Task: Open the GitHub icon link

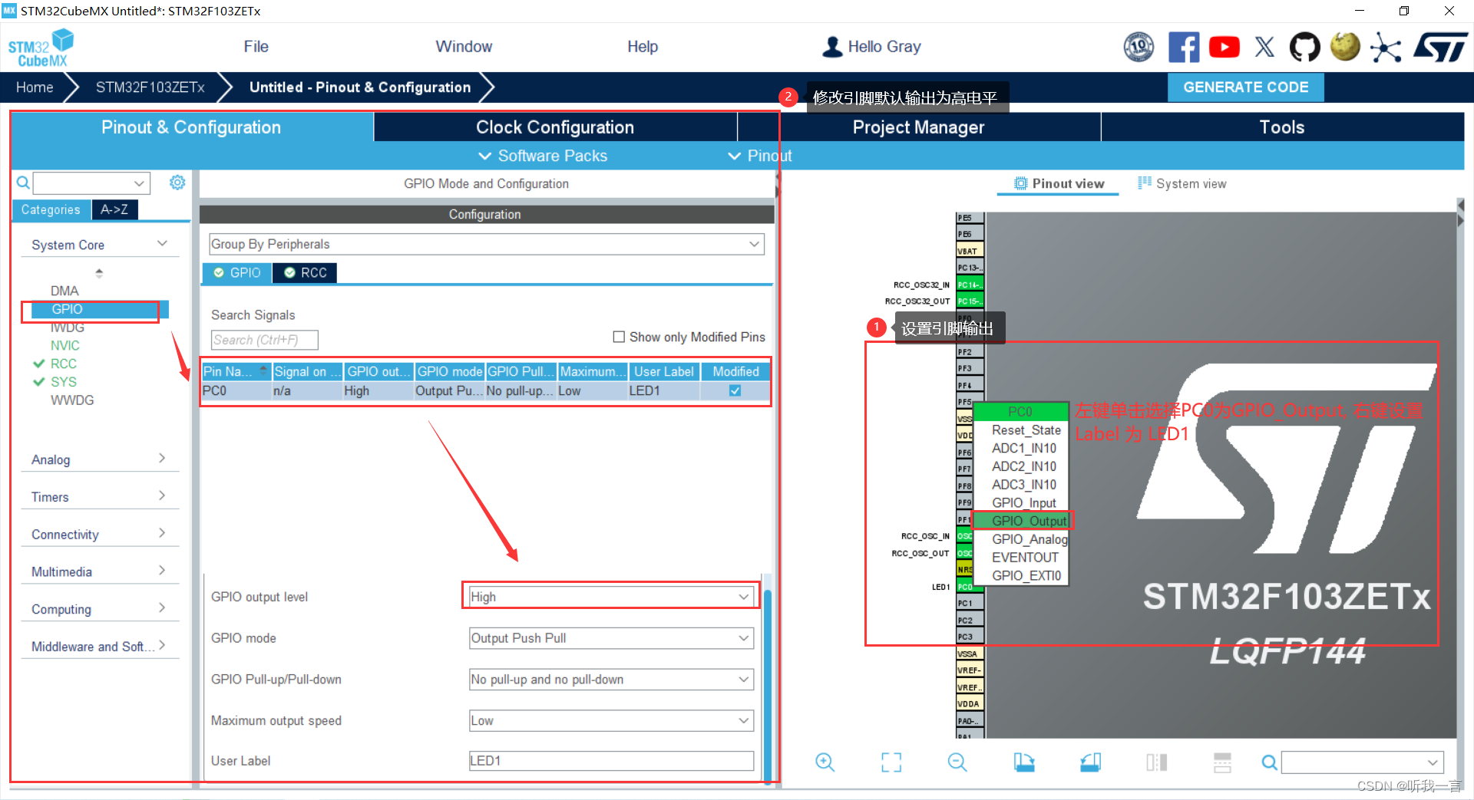Action: point(1304,47)
